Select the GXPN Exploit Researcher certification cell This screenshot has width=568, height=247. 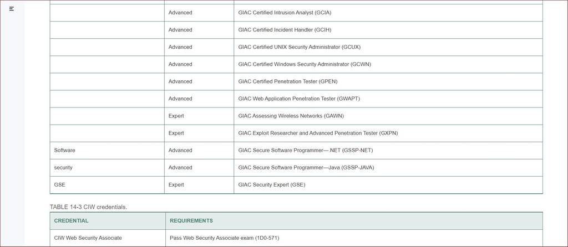388,133
